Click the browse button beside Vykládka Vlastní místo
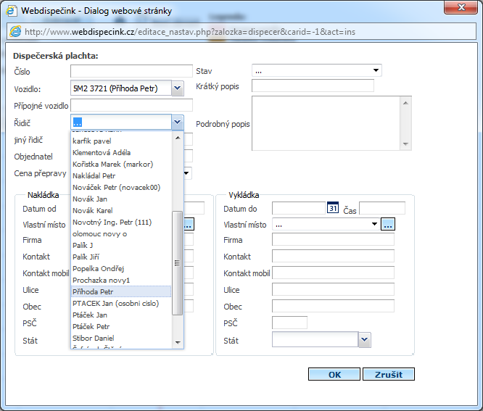483x411 pixels. [388, 224]
